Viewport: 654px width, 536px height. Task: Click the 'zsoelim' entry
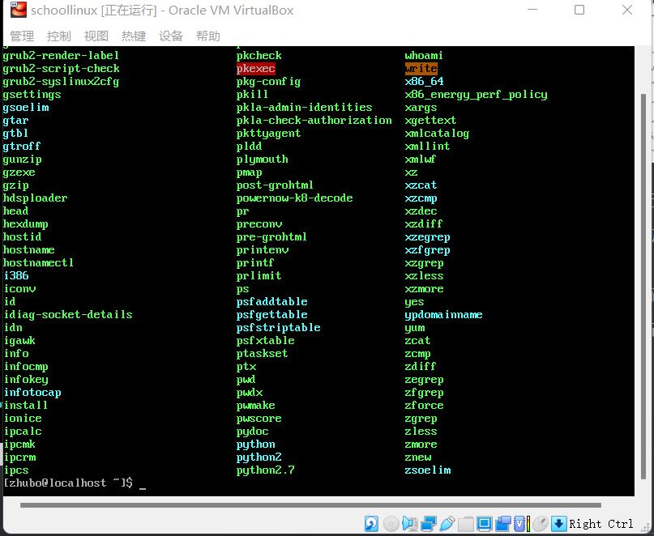tap(428, 470)
